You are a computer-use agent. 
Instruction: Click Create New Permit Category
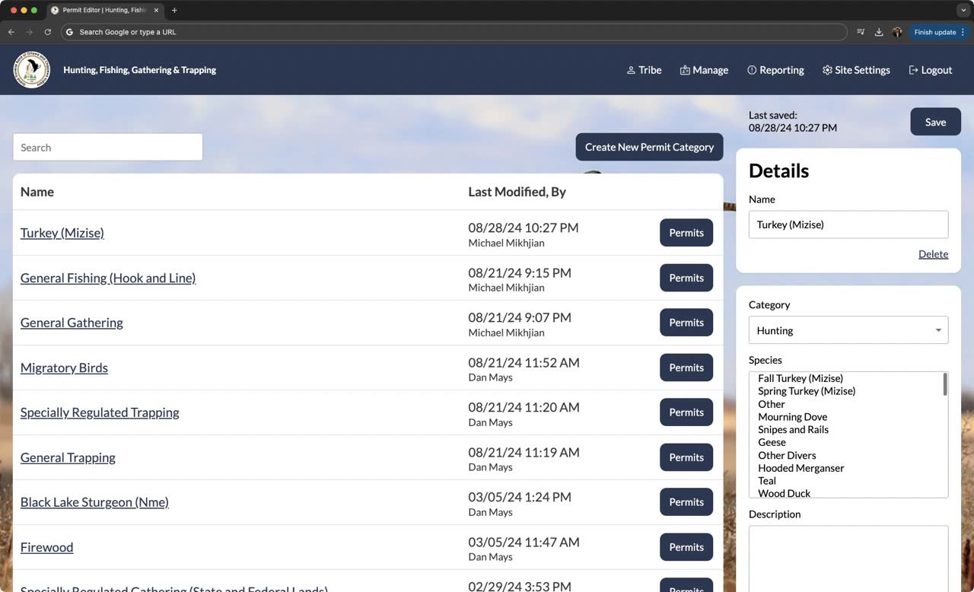[649, 147]
